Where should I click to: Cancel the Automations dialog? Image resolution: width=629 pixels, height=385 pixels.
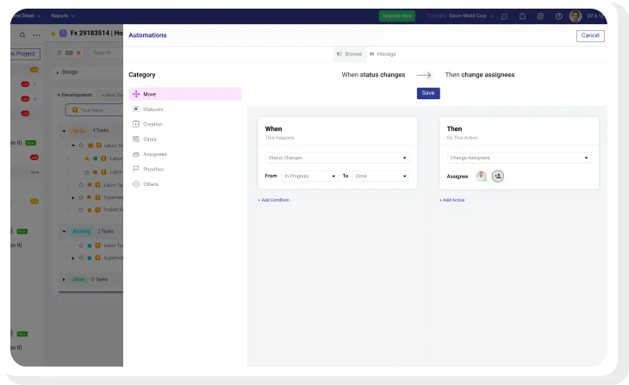click(590, 35)
